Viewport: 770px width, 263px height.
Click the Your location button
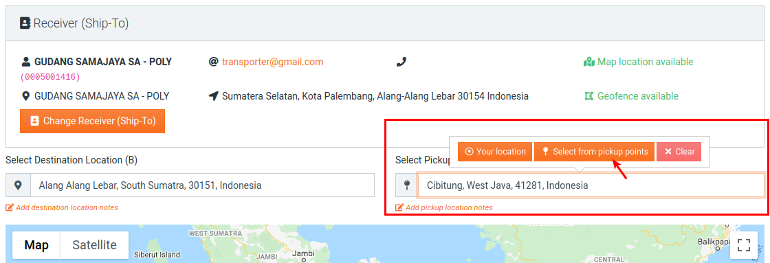pos(495,152)
